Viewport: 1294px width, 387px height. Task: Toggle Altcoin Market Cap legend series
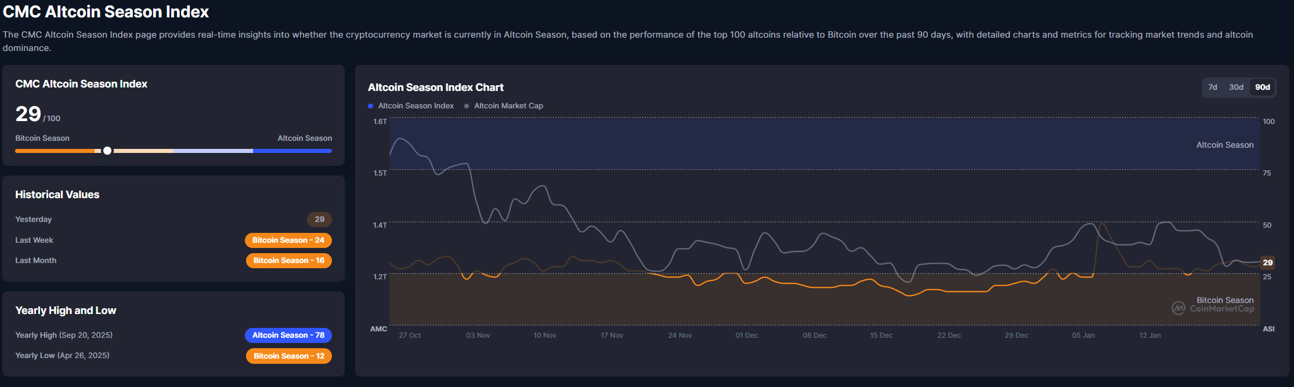pyautogui.click(x=504, y=106)
